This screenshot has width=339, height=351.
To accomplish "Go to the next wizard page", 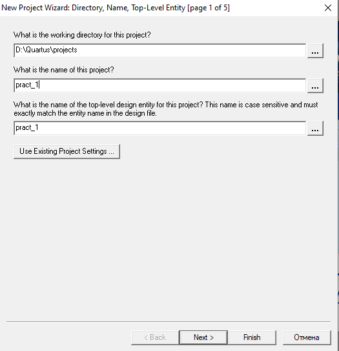I will click(203, 337).
